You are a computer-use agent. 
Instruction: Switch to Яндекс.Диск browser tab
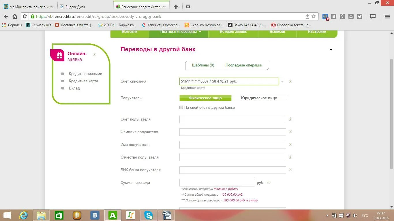(x=85, y=7)
